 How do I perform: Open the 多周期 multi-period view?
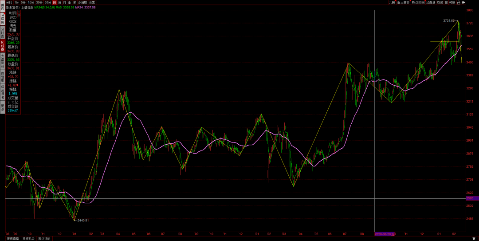click(x=82, y=3)
